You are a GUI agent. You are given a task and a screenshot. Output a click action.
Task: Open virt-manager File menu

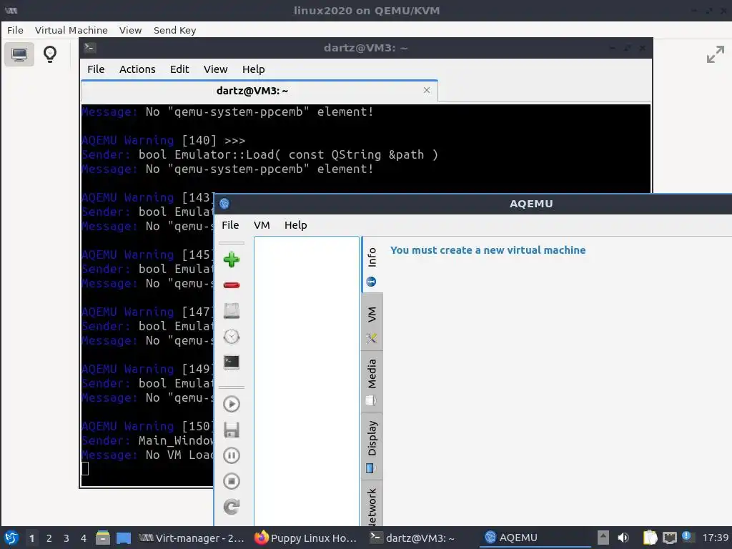[15, 30]
